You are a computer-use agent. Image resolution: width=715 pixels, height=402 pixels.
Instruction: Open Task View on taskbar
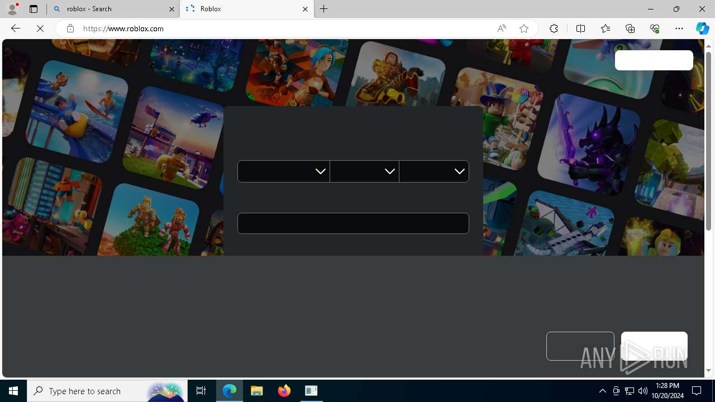point(201,391)
